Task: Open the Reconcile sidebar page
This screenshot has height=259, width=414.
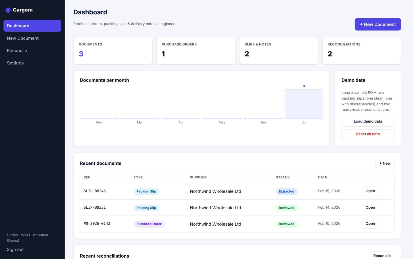Action: pyautogui.click(x=32, y=51)
